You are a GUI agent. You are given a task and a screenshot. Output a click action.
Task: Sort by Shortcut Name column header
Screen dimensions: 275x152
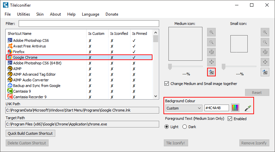[46, 34]
